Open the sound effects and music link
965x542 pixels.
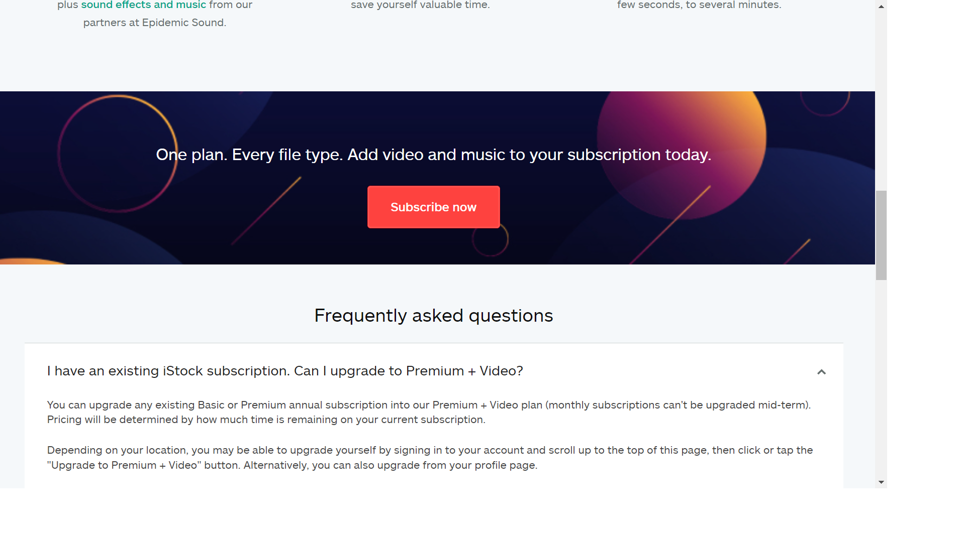point(144,5)
